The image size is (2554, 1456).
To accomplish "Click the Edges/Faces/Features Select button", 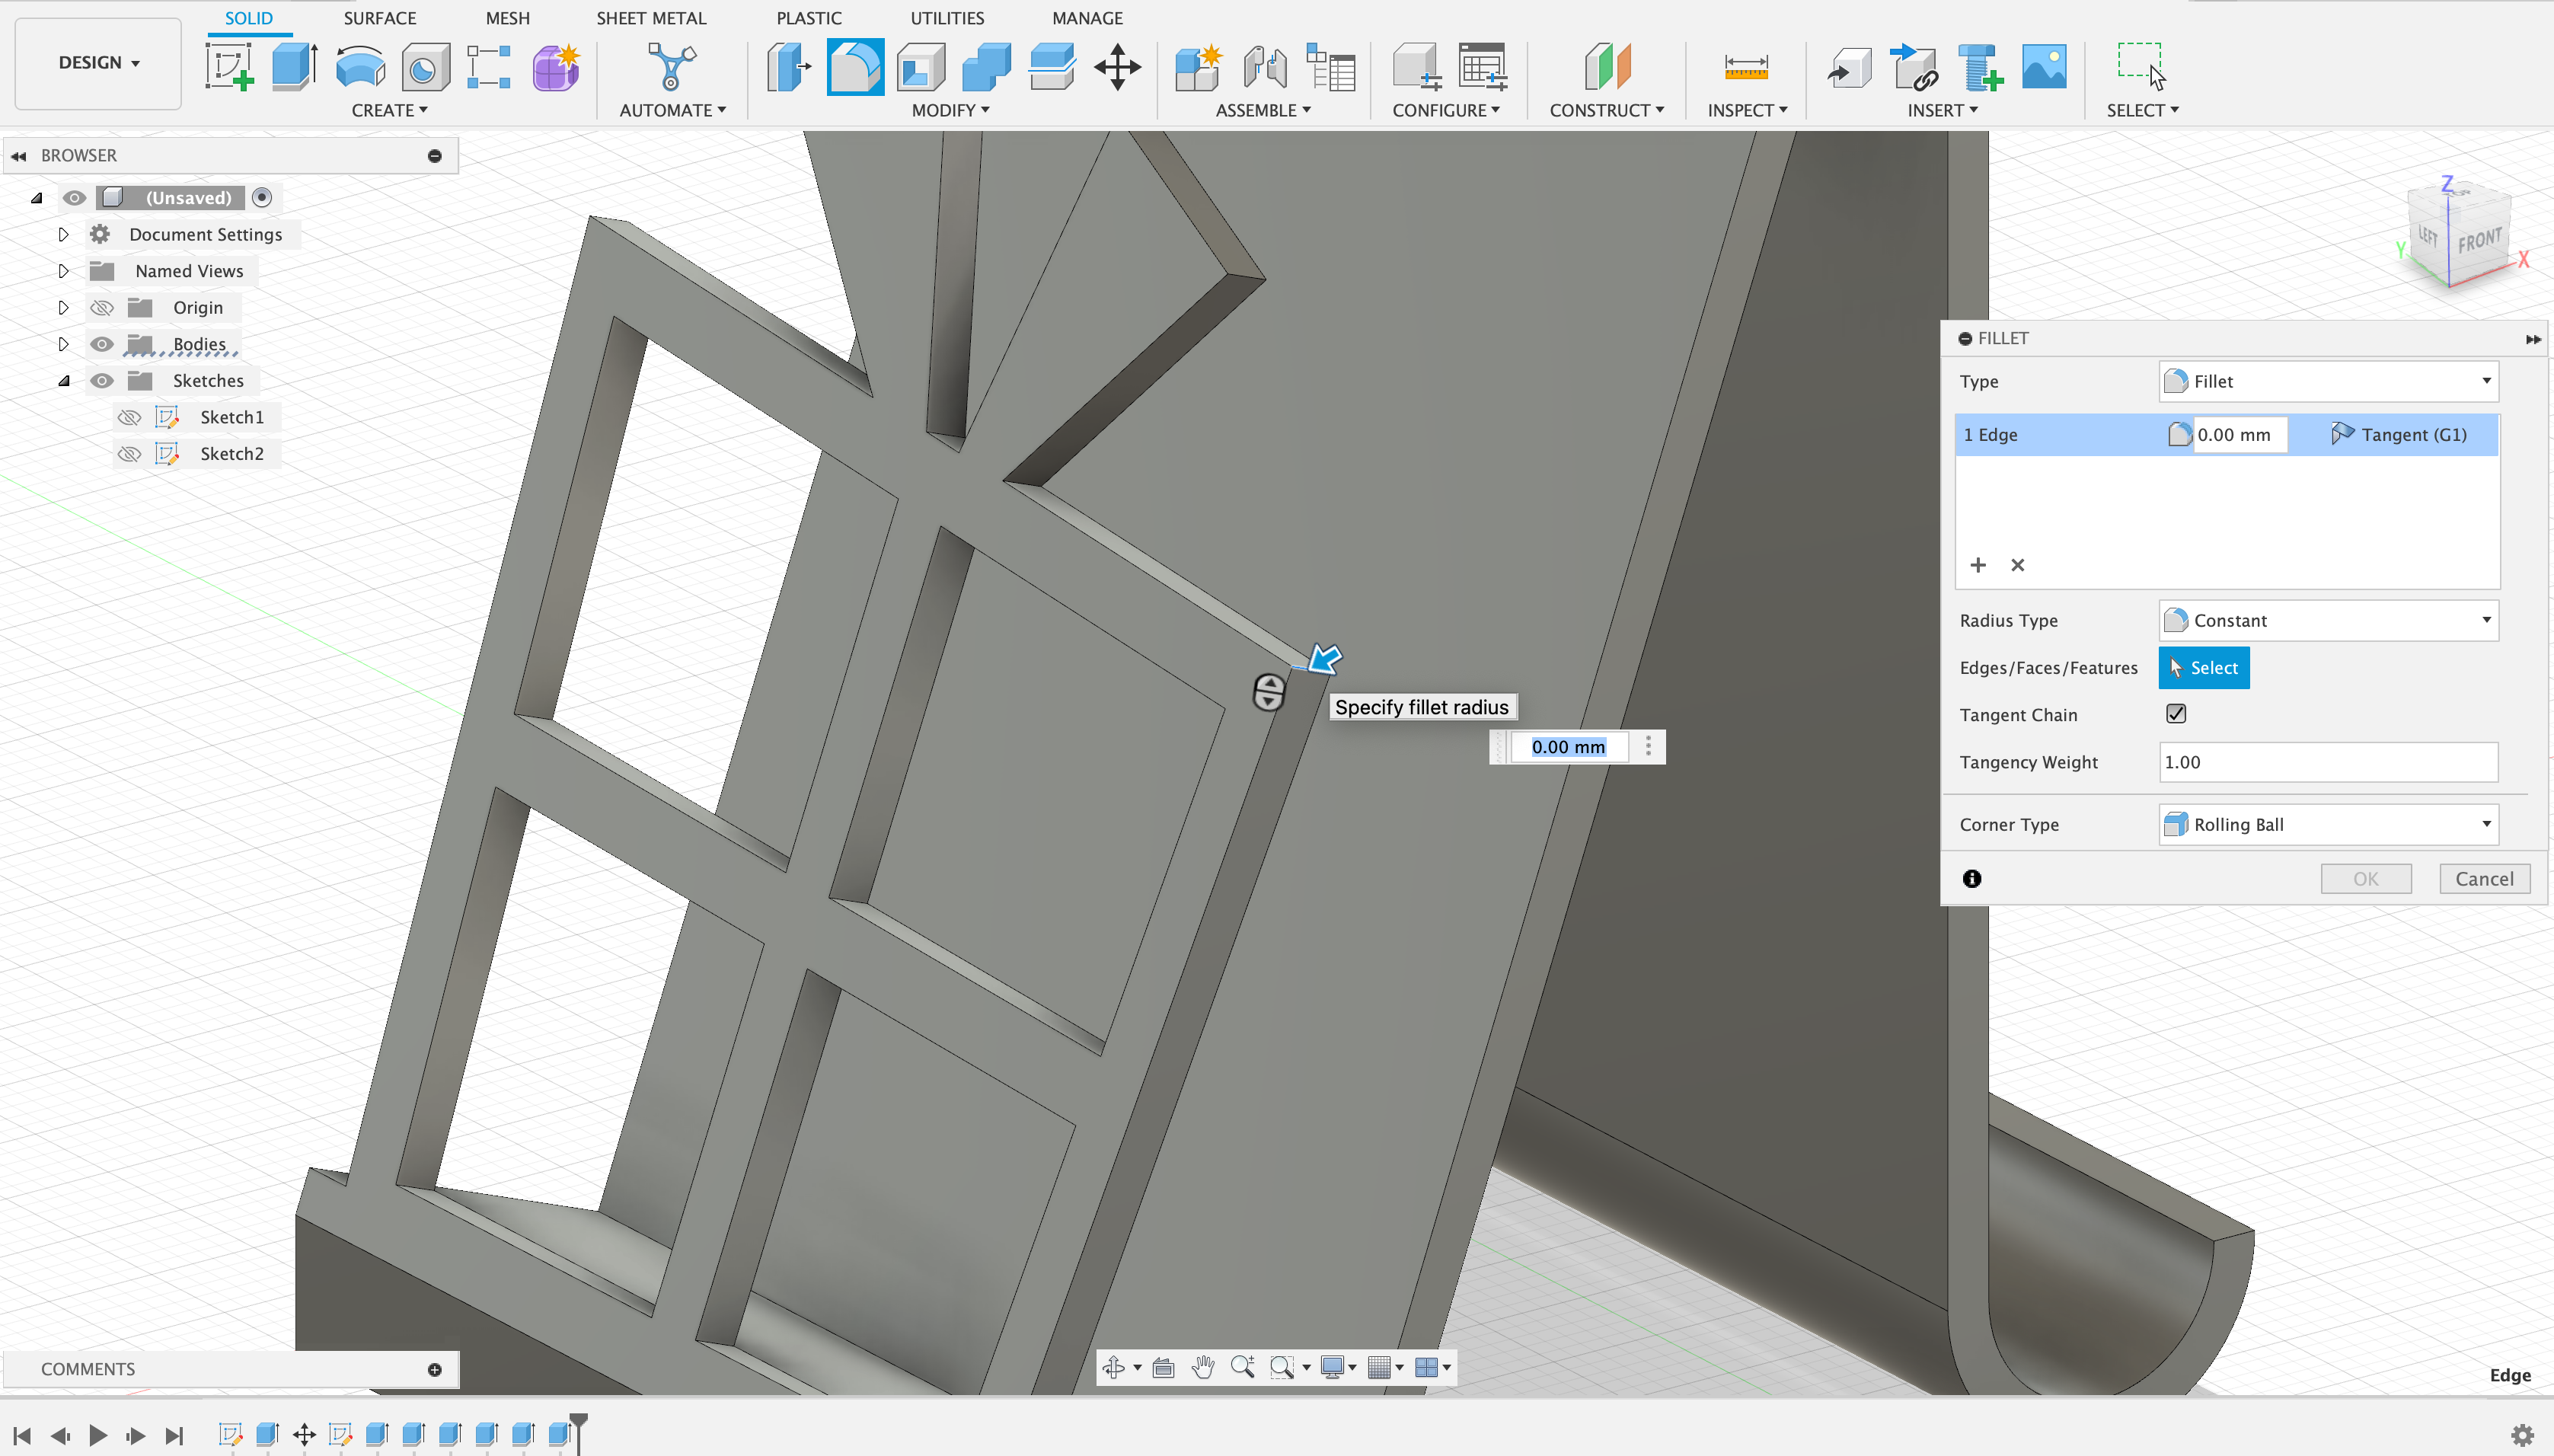I will [2203, 668].
